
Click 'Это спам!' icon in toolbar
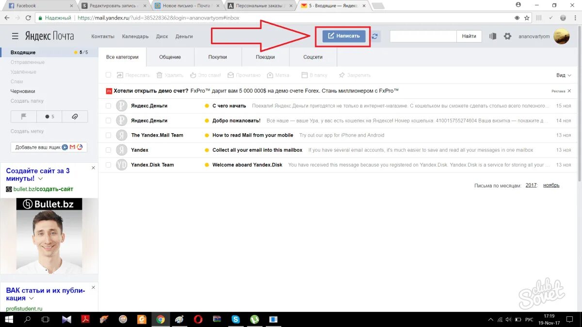click(193, 75)
